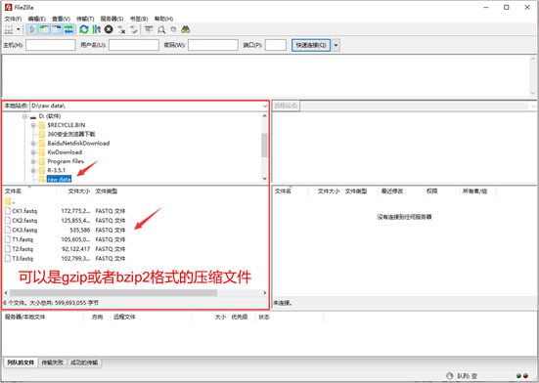Refresh the file and folder lists
539x383 pixels.
click(x=84, y=29)
